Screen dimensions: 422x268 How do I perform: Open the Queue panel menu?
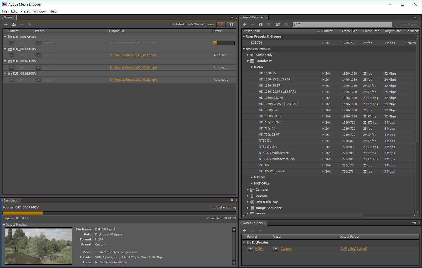231,17
